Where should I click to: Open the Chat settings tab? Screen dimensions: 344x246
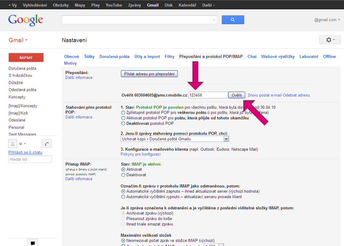[252, 56]
